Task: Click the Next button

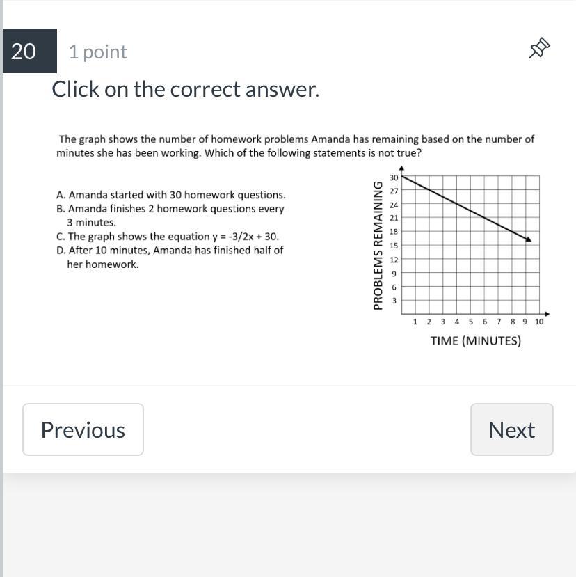Action: pyautogui.click(x=511, y=429)
